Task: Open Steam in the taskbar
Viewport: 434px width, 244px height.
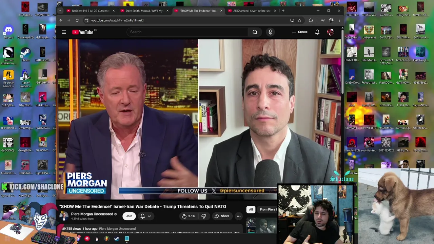Action: (116, 239)
